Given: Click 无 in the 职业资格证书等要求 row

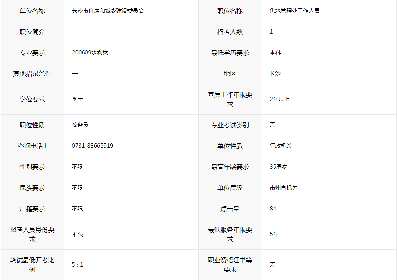Looking at the screenshot, I should click(272, 265).
